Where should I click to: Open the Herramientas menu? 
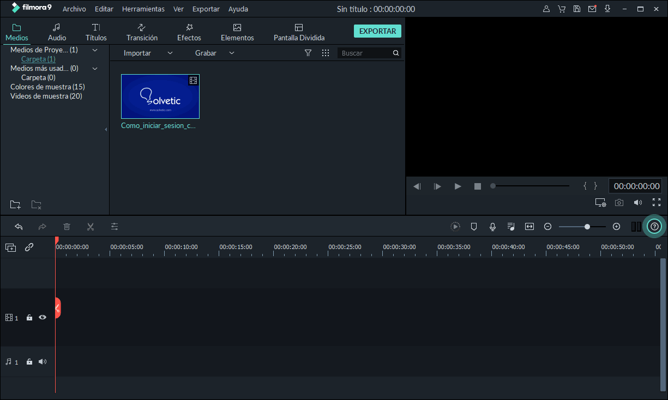click(143, 9)
